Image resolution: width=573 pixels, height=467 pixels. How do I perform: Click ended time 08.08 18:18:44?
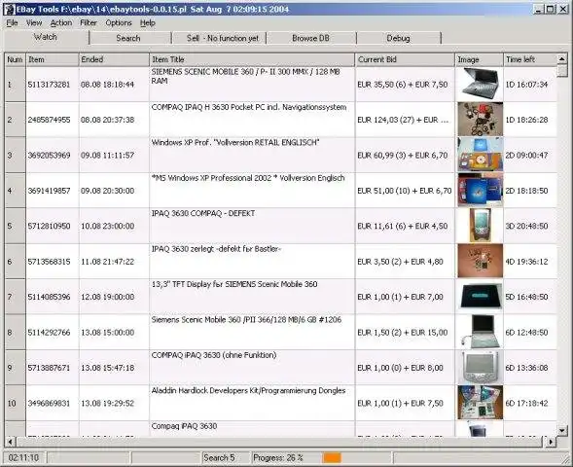[107, 85]
